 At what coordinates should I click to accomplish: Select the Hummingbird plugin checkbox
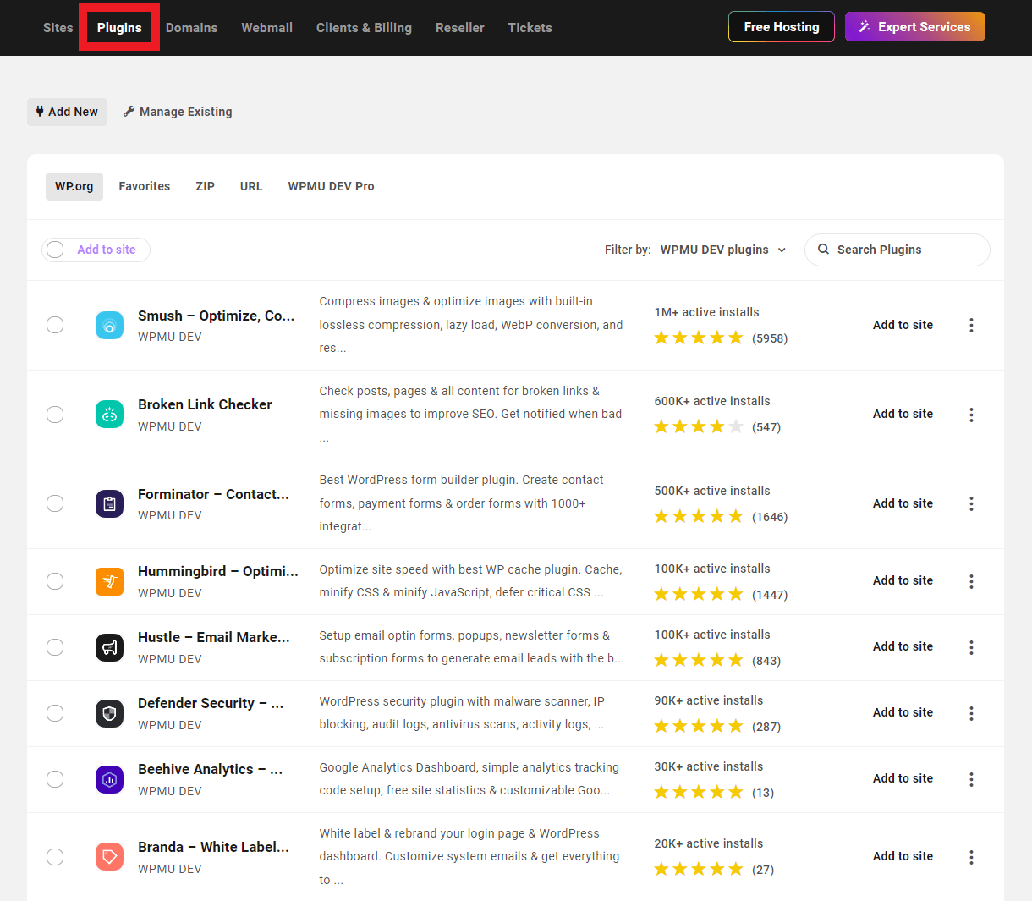(x=55, y=581)
